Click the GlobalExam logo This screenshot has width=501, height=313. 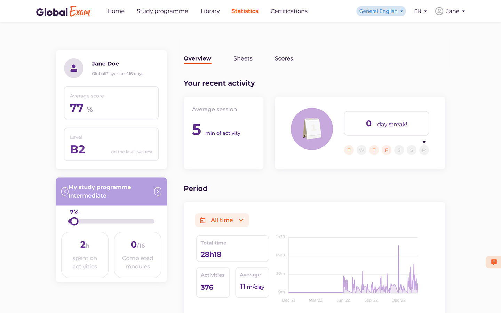coord(63,11)
